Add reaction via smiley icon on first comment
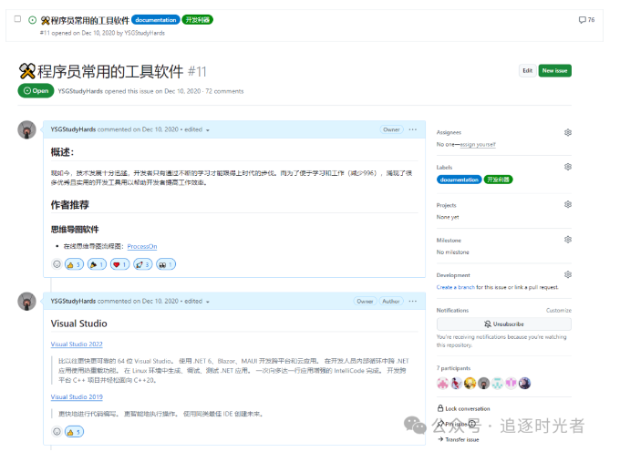 (x=57, y=264)
